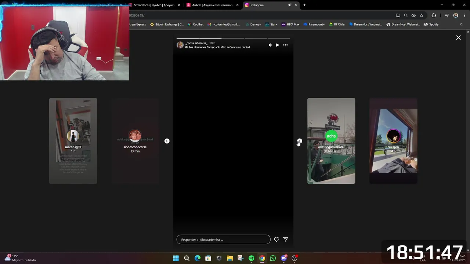Click the crossed-out eye icon in the address bar
The image size is (470, 264).
[413, 15]
